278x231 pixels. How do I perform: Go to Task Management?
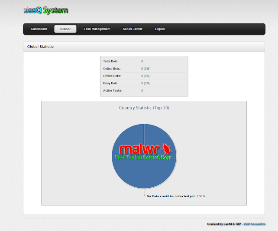click(97, 29)
